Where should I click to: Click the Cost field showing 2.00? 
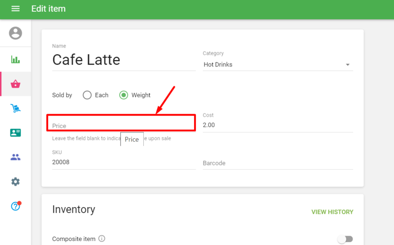277,125
